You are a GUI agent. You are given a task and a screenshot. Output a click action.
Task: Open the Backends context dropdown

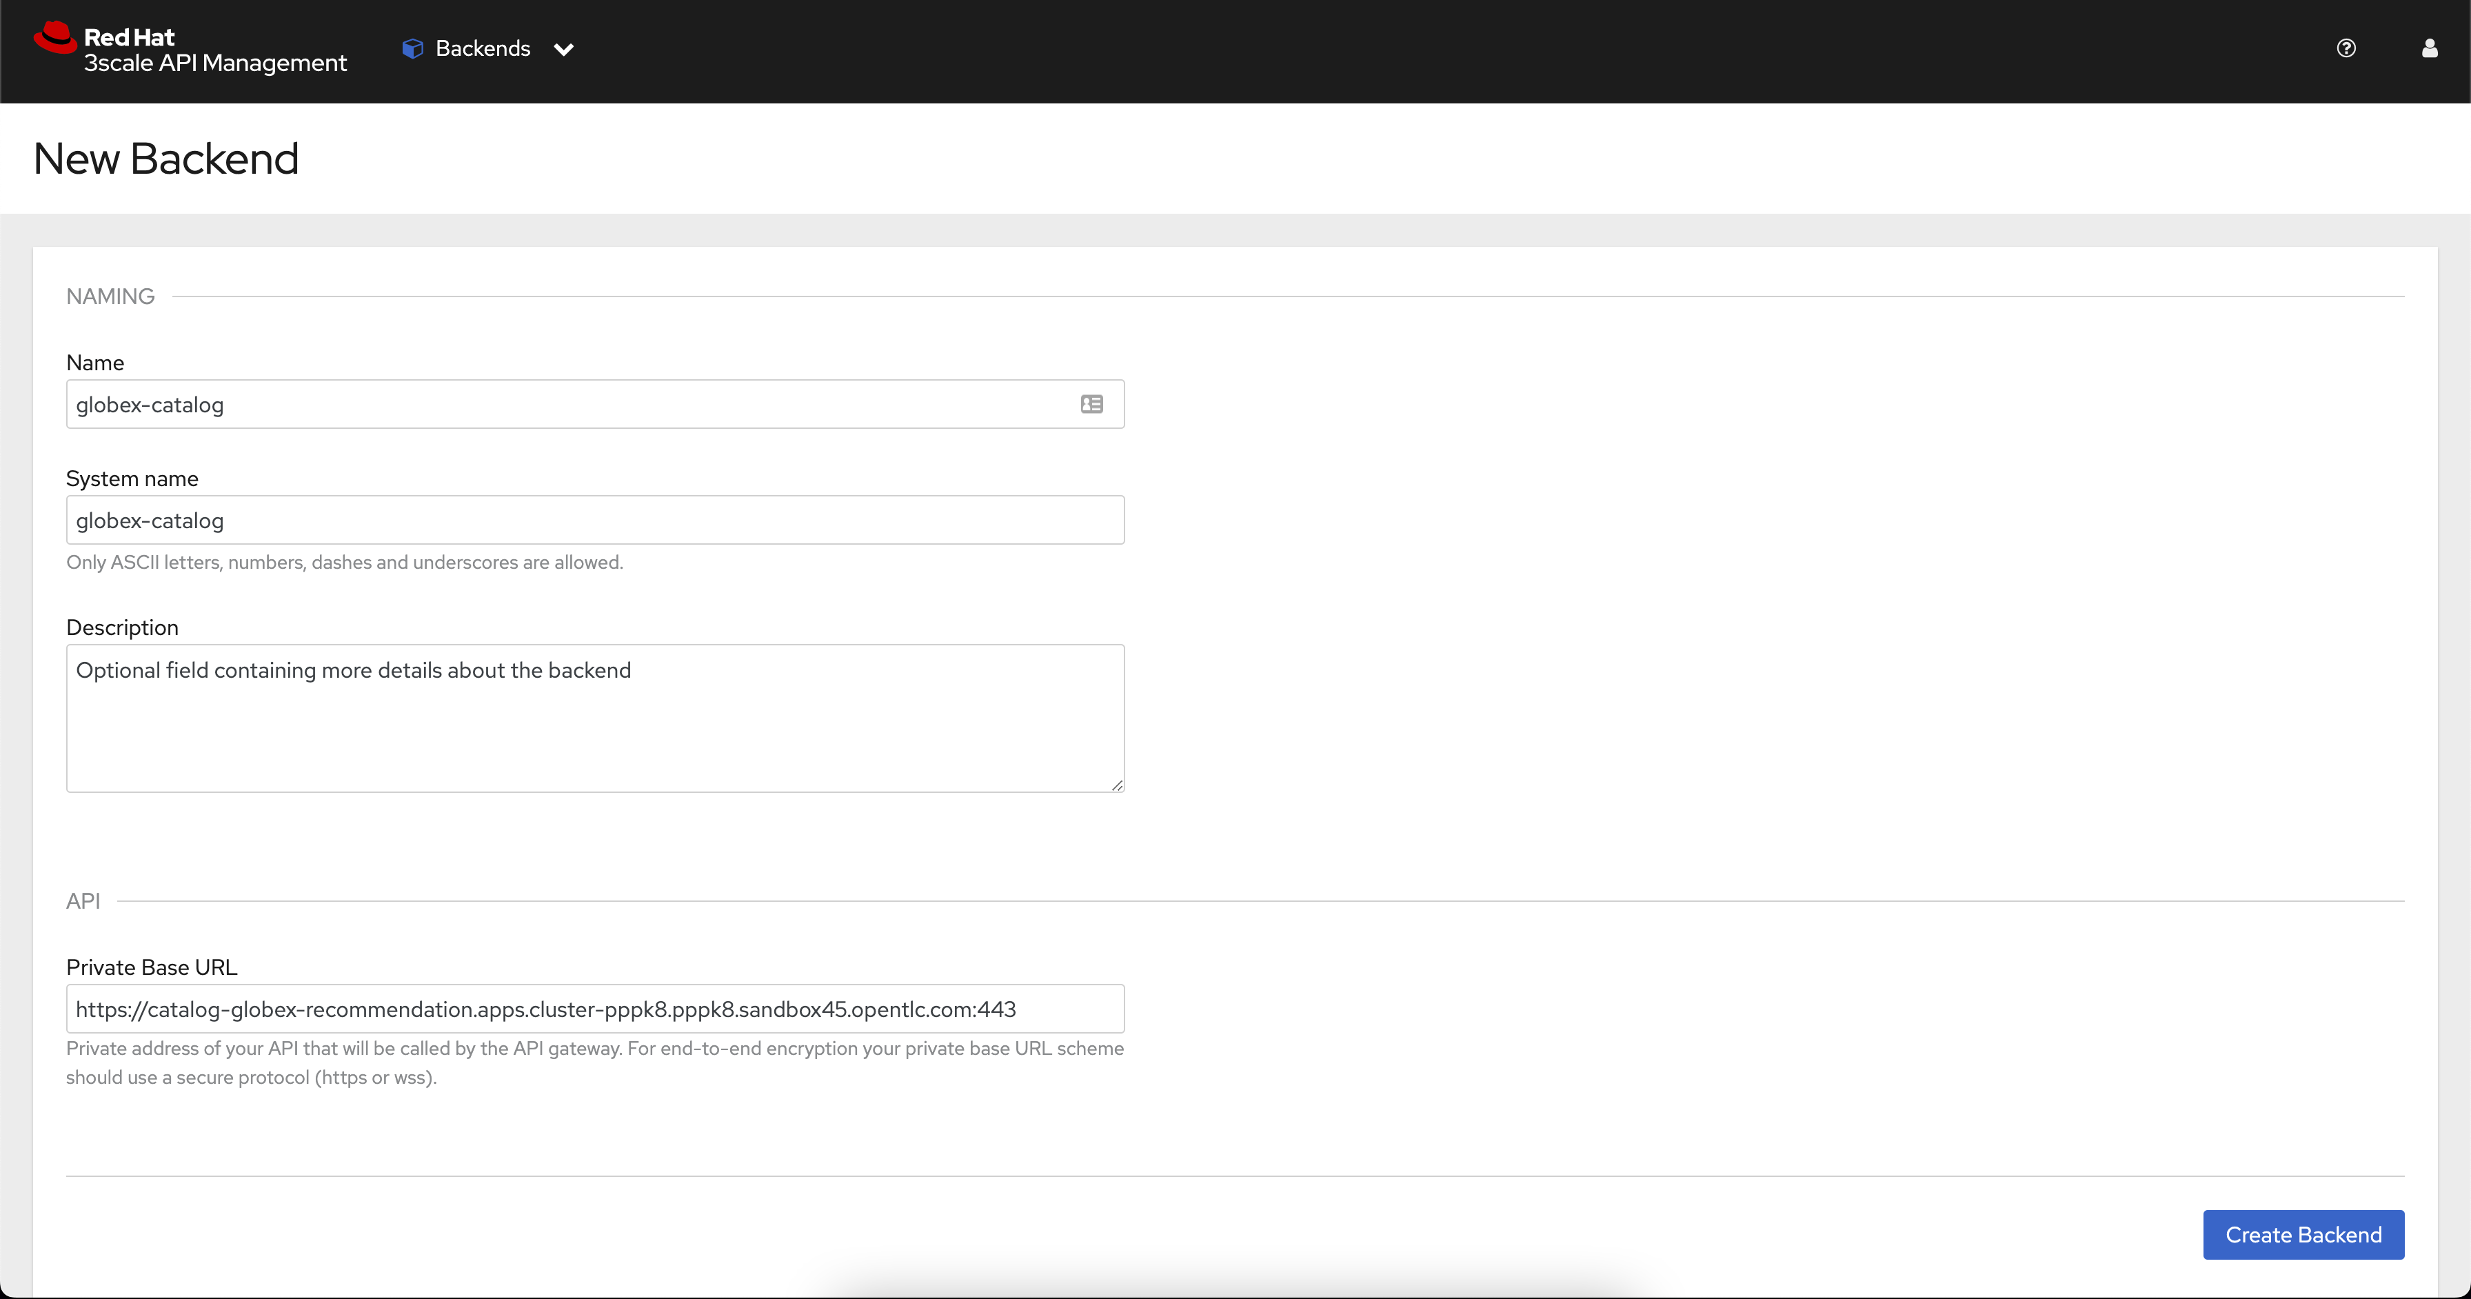(x=488, y=49)
